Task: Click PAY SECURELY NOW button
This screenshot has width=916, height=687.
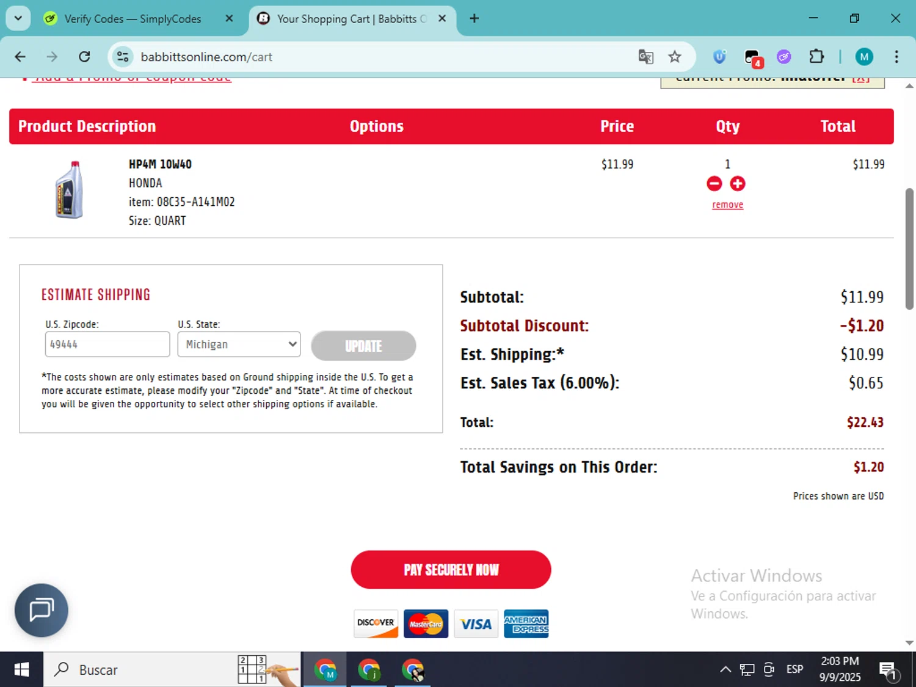Action: (451, 570)
